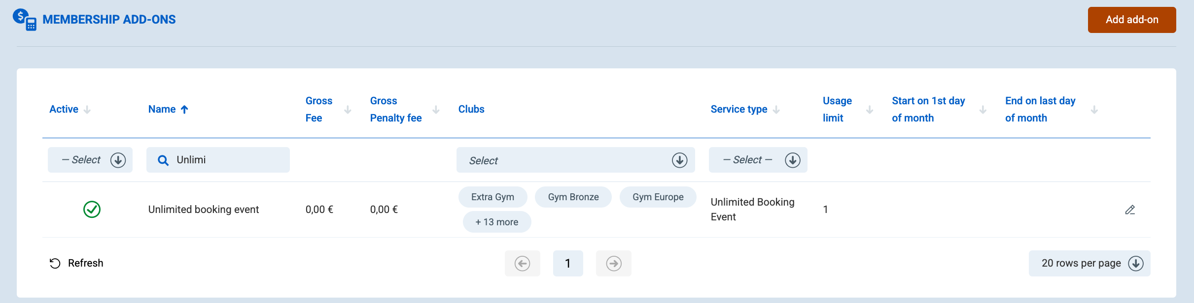Change the 20 rows per page dropdown
The width and height of the screenshot is (1194, 303).
point(1089,263)
